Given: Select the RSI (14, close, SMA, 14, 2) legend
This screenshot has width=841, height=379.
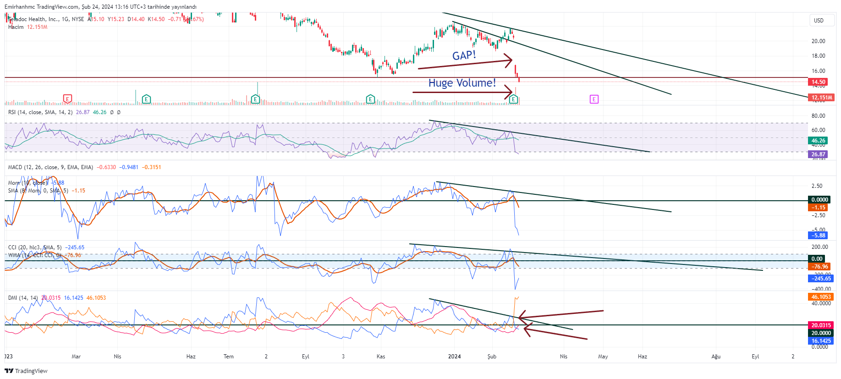Looking at the screenshot, I should tap(40, 112).
